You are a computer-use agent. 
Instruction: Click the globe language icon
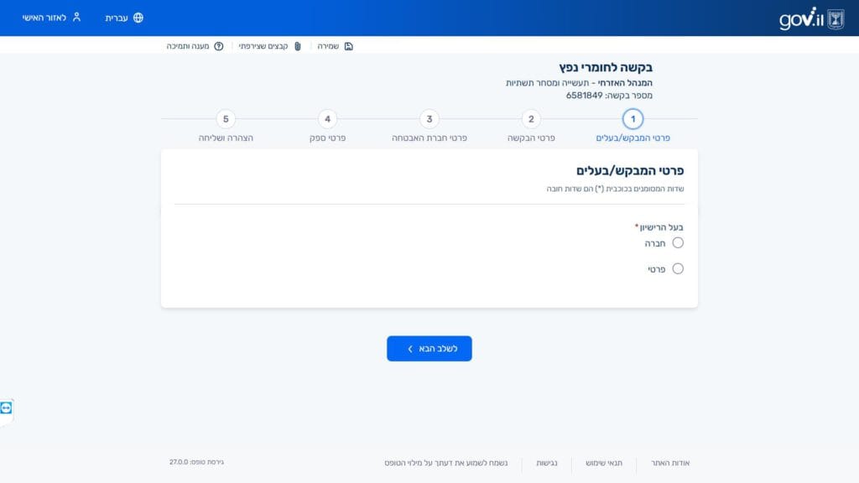click(138, 18)
